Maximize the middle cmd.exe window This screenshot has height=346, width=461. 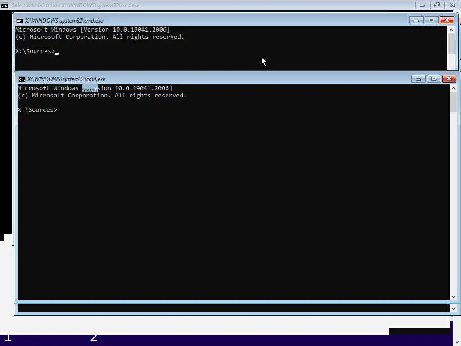pyautogui.click(x=431, y=20)
